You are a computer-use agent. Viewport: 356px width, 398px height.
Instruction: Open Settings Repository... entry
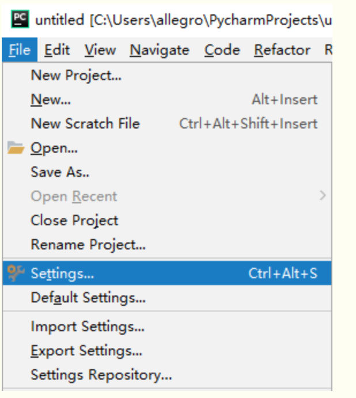click(101, 375)
